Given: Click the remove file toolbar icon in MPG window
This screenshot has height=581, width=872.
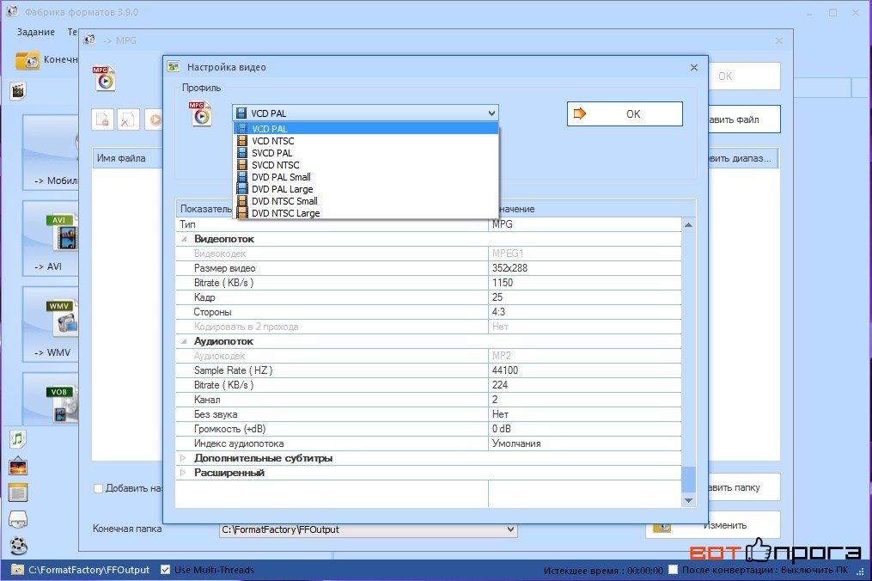Looking at the screenshot, I should tap(128, 119).
